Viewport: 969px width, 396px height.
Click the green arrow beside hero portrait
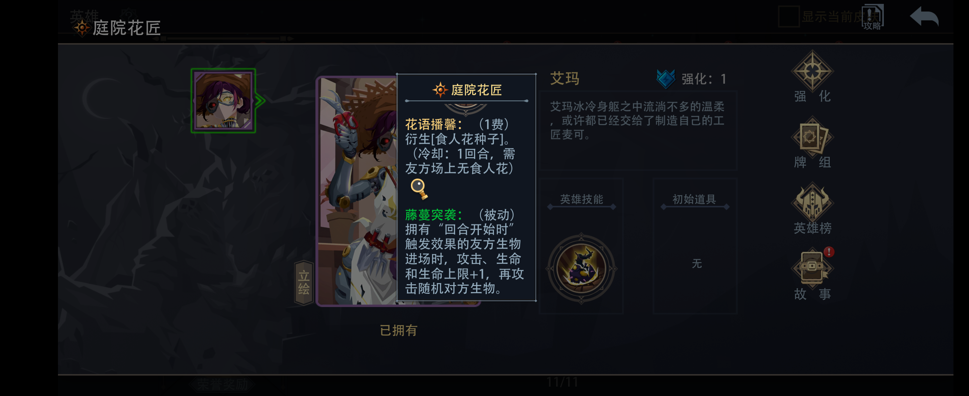(x=260, y=100)
